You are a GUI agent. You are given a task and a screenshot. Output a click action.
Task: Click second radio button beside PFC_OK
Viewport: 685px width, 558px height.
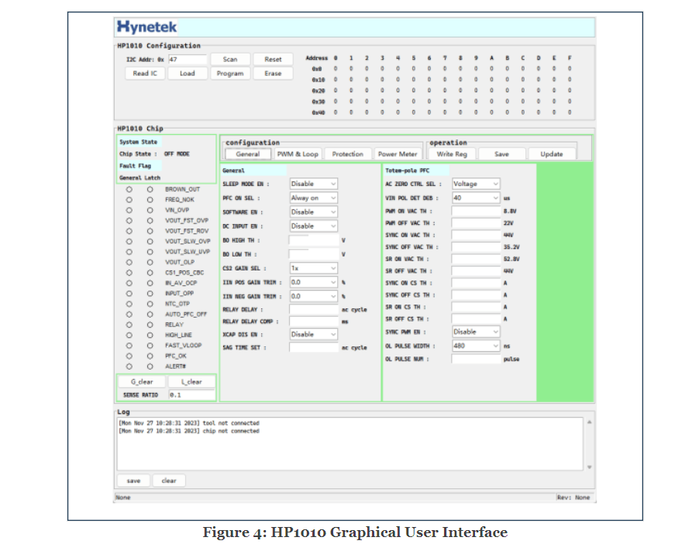[150, 356]
